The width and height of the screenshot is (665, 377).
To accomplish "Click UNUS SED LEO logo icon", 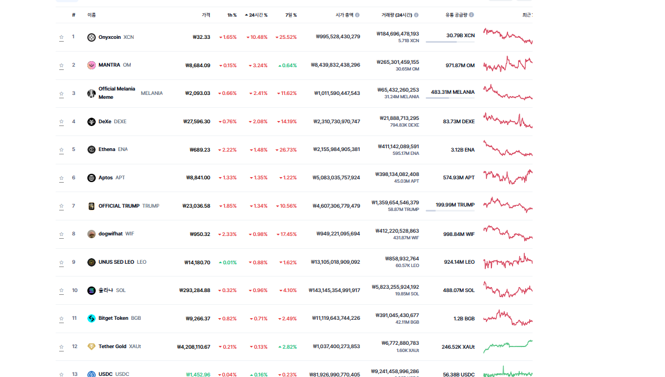I will click(91, 262).
